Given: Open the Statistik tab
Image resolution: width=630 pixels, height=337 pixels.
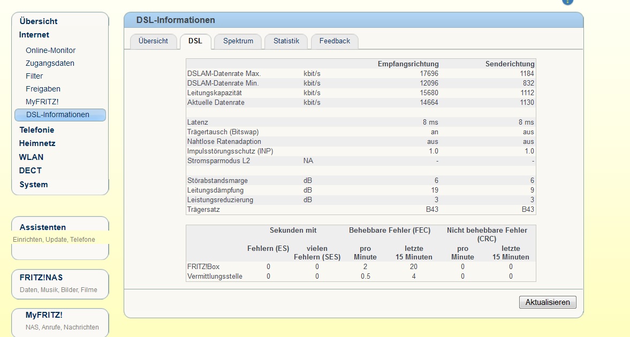Looking at the screenshot, I should (286, 41).
